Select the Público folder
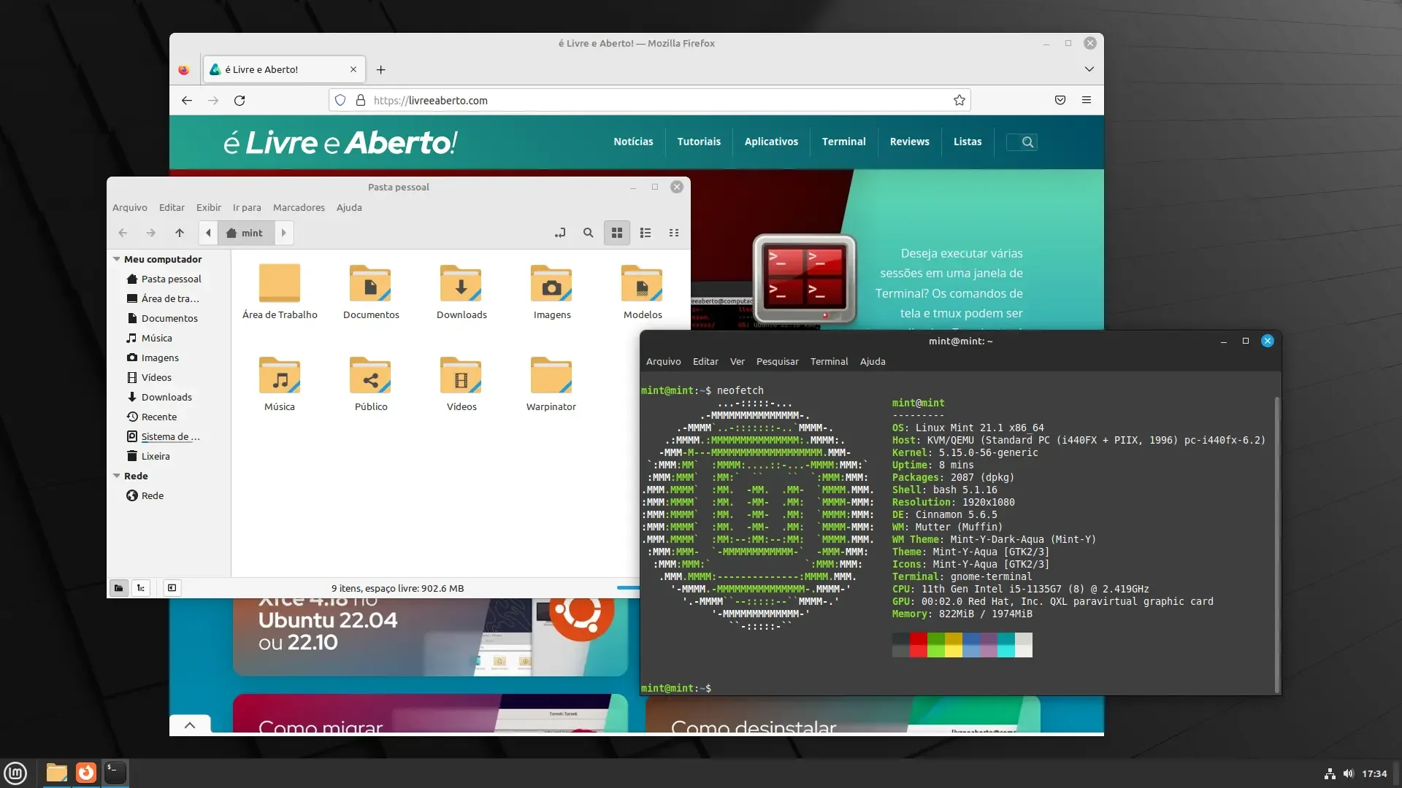1402x788 pixels. (x=370, y=376)
